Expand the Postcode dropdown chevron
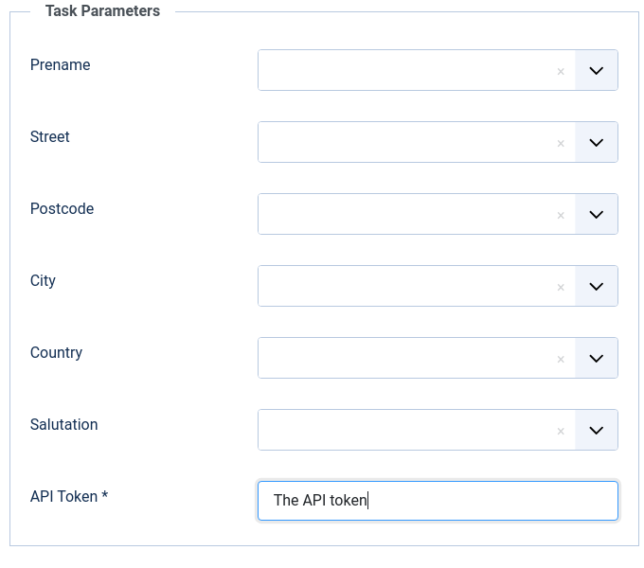 tap(597, 215)
